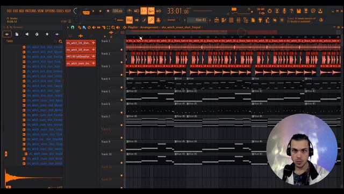Adjust the master volume knob
This screenshot has width=344, height=194.
(76, 11)
